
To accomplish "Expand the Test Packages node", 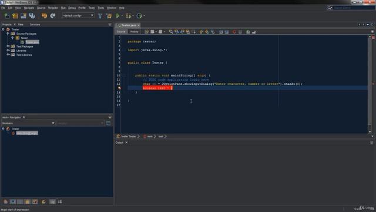I will [8, 46].
